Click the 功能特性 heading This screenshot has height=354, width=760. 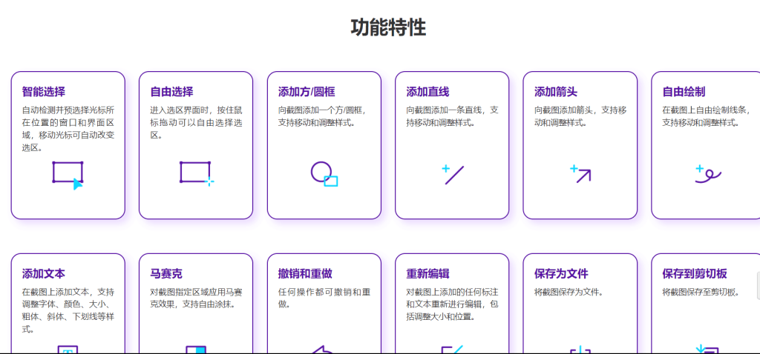(388, 27)
